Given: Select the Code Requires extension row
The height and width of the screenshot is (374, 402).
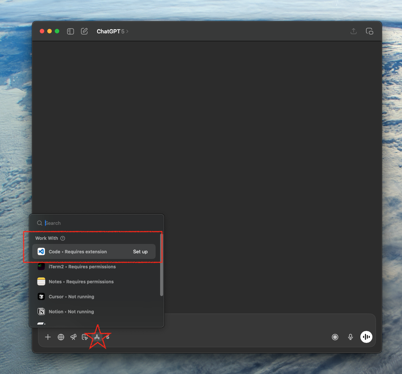Looking at the screenshot, I should tap(94, 251).
